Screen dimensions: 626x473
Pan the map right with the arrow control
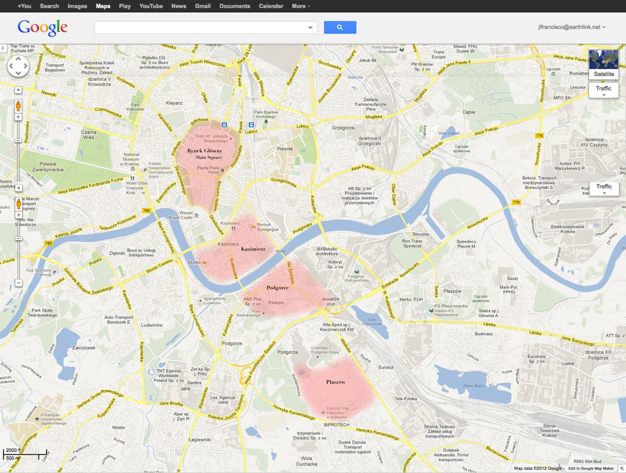pos(24,66)
